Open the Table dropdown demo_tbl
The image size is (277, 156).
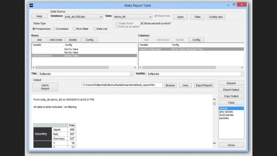[133, 16]
